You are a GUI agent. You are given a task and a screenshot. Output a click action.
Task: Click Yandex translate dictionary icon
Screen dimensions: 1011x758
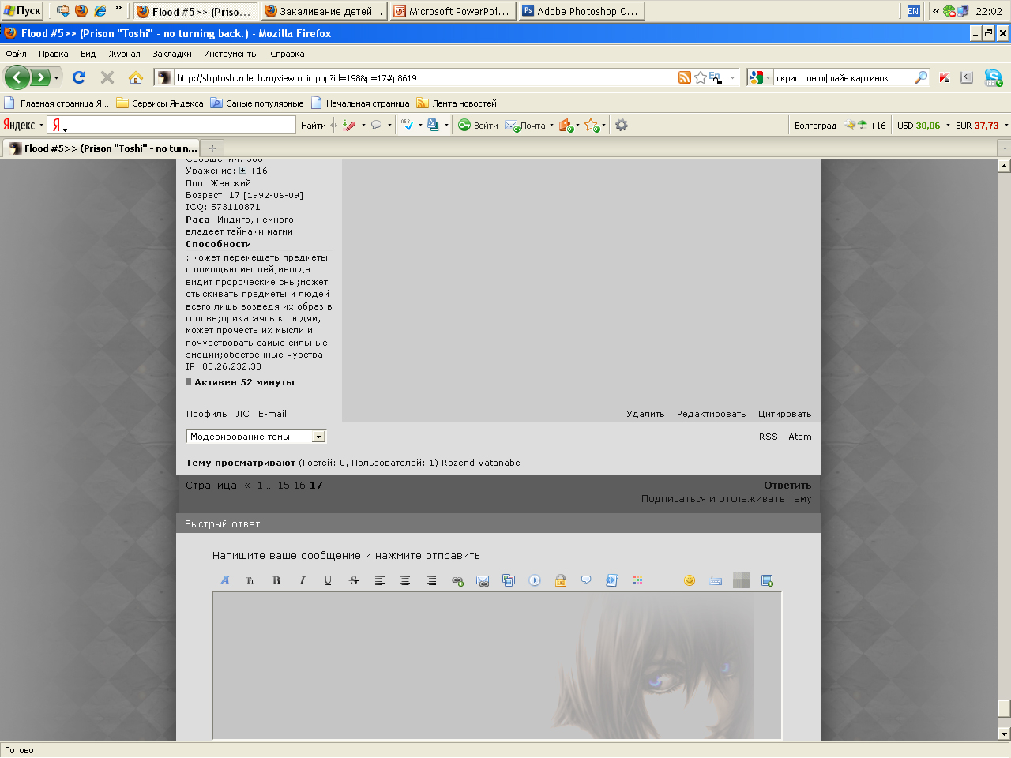[x=433, y=125]
